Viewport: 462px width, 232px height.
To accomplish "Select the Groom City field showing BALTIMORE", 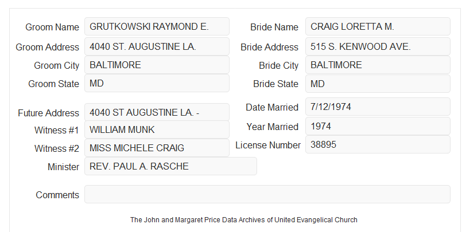I will (x=157, y=65).
